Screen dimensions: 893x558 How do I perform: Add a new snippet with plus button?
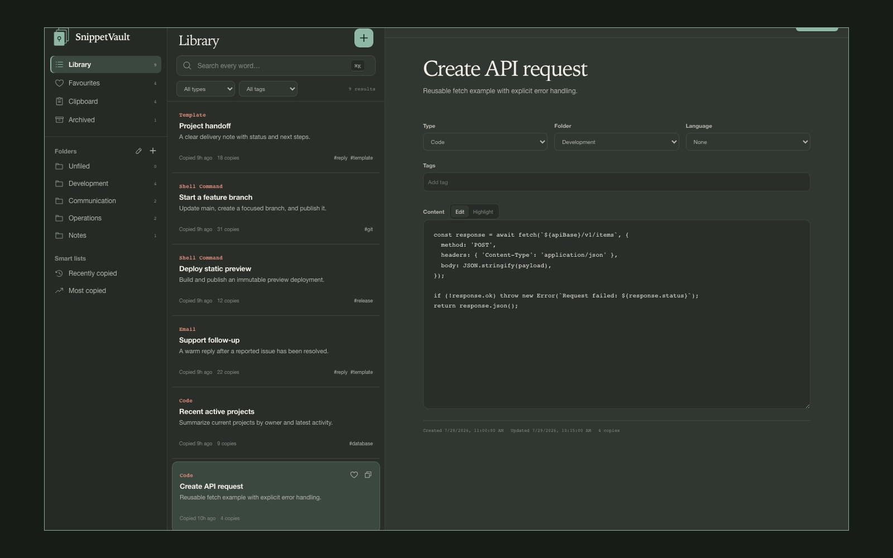tap(364, 38)
